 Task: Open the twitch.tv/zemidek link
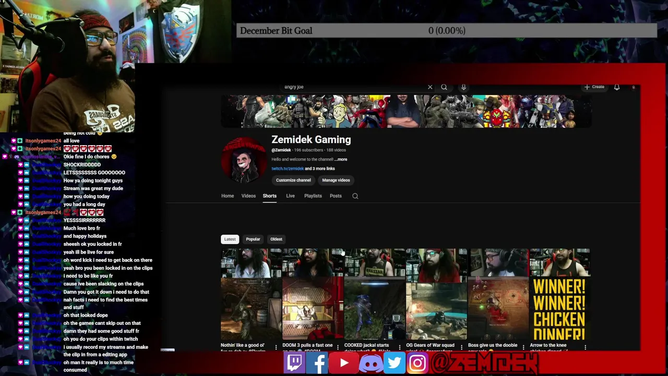tap(288, 169)
